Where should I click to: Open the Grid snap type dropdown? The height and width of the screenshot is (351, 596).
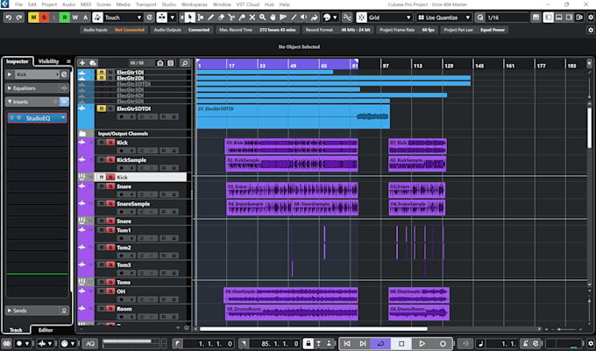tap(408, 18)
